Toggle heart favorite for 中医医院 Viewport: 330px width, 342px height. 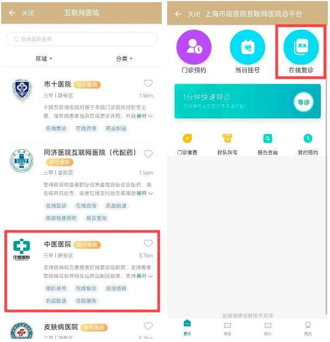click(x=148, y=243)
